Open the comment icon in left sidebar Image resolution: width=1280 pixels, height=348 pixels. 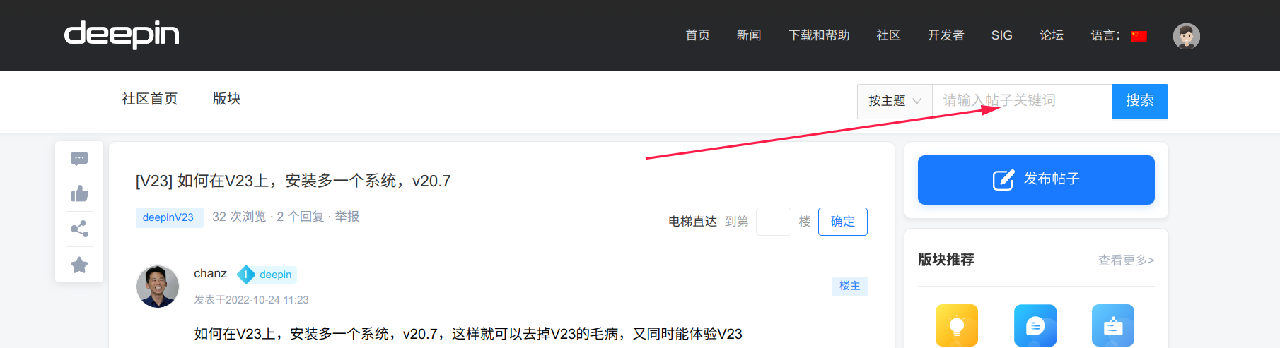(79, 159)
